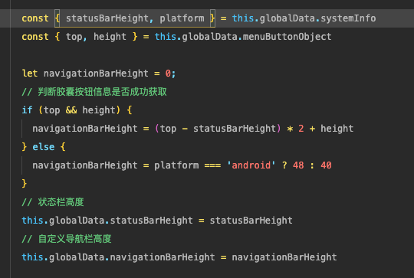Click the word systemInfo in the first line
The image size is (414, 278).
(348, 18)
